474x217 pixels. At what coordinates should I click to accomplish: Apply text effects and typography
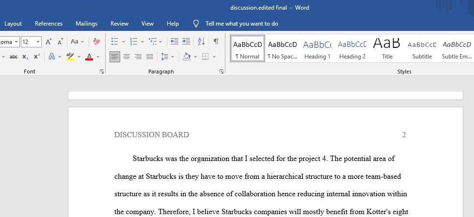tap(52, 57)
